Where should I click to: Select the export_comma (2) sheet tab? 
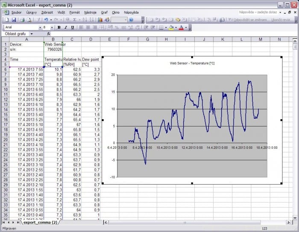coord(40,223)
